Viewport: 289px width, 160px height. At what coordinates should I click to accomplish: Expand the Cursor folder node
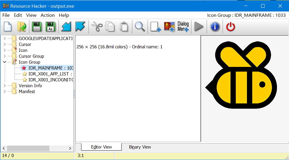point(4,44)
